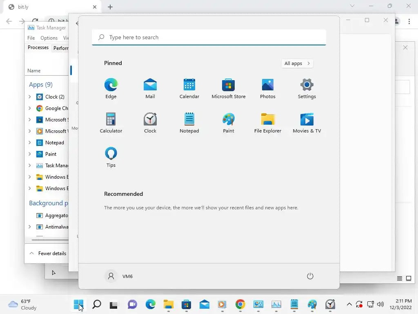418x314 pixels.
Task: Switch to Performance tab in Task Manager
Action: [60, 48]
